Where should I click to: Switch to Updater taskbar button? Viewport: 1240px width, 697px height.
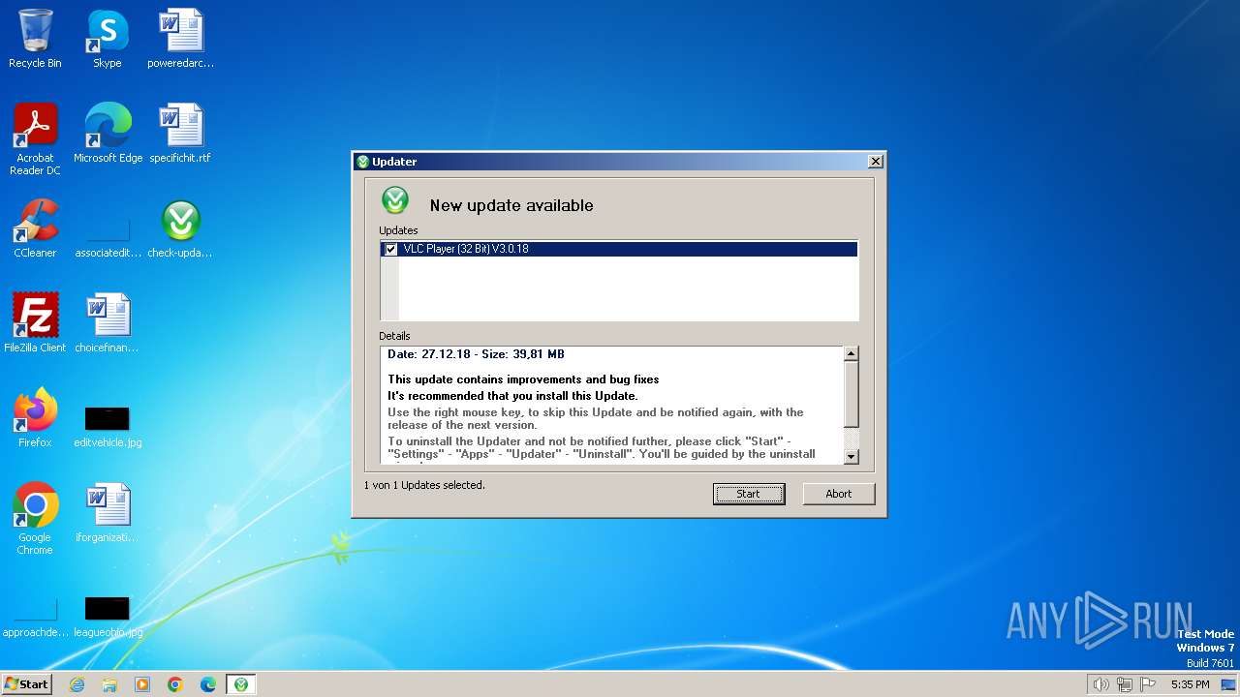[x=241, y=684]
